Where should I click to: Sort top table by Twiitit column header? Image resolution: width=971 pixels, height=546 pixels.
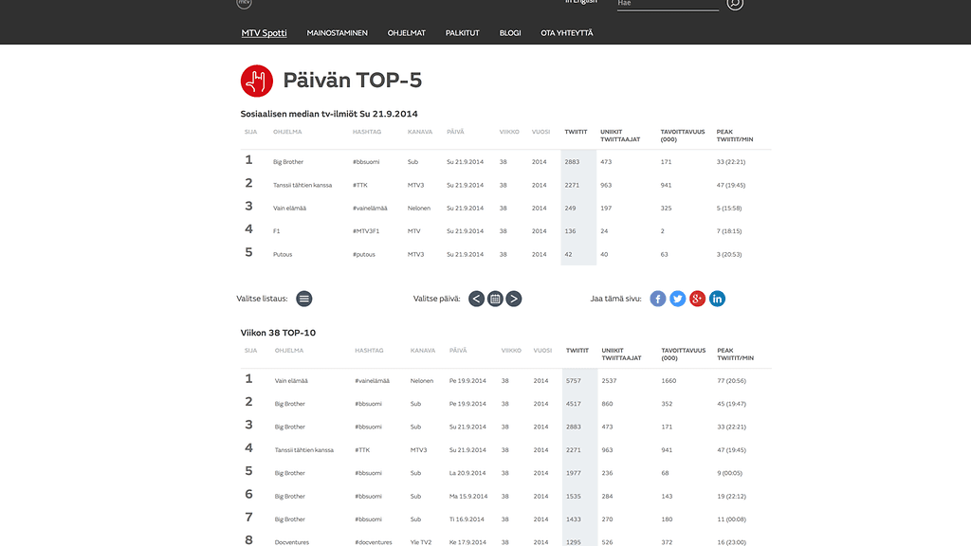click(x=576, y=132)
